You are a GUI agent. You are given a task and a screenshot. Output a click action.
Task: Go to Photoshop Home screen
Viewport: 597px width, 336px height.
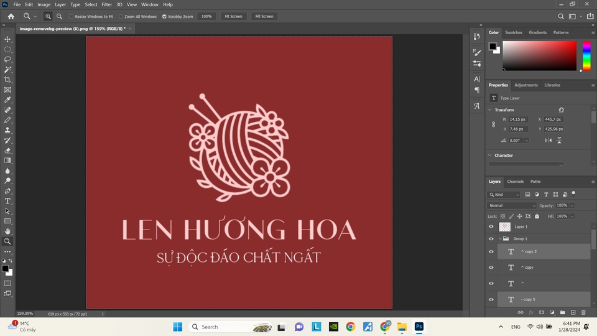(x=11, y=16)
